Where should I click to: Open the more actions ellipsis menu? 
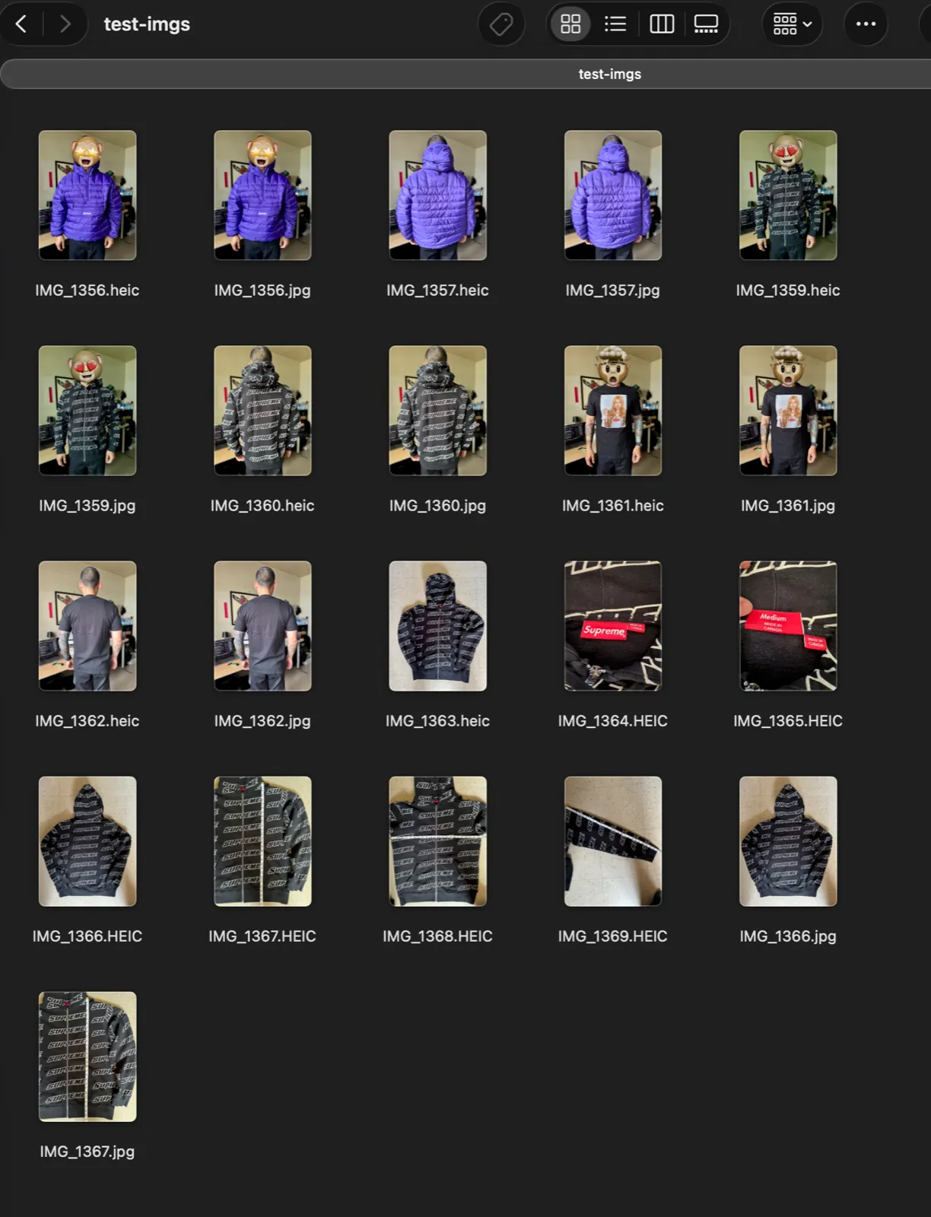point(866,24)
